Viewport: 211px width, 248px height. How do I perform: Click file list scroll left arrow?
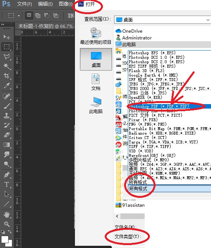coord(117,216)
